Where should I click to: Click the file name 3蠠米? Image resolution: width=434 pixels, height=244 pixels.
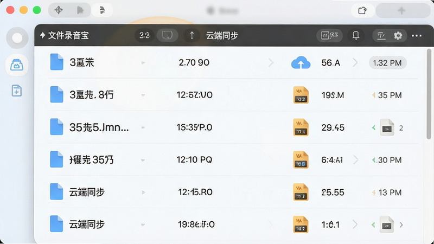tap(82, 62)
